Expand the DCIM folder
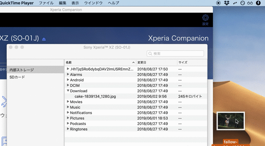Viewport: 265px width, 146px height. point(68,85)
